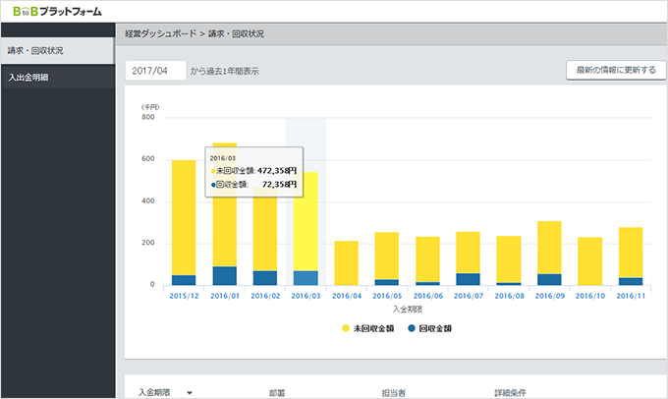
Task: Toggle the blue 回収金額 legend marker
Action: coord(410,326)
